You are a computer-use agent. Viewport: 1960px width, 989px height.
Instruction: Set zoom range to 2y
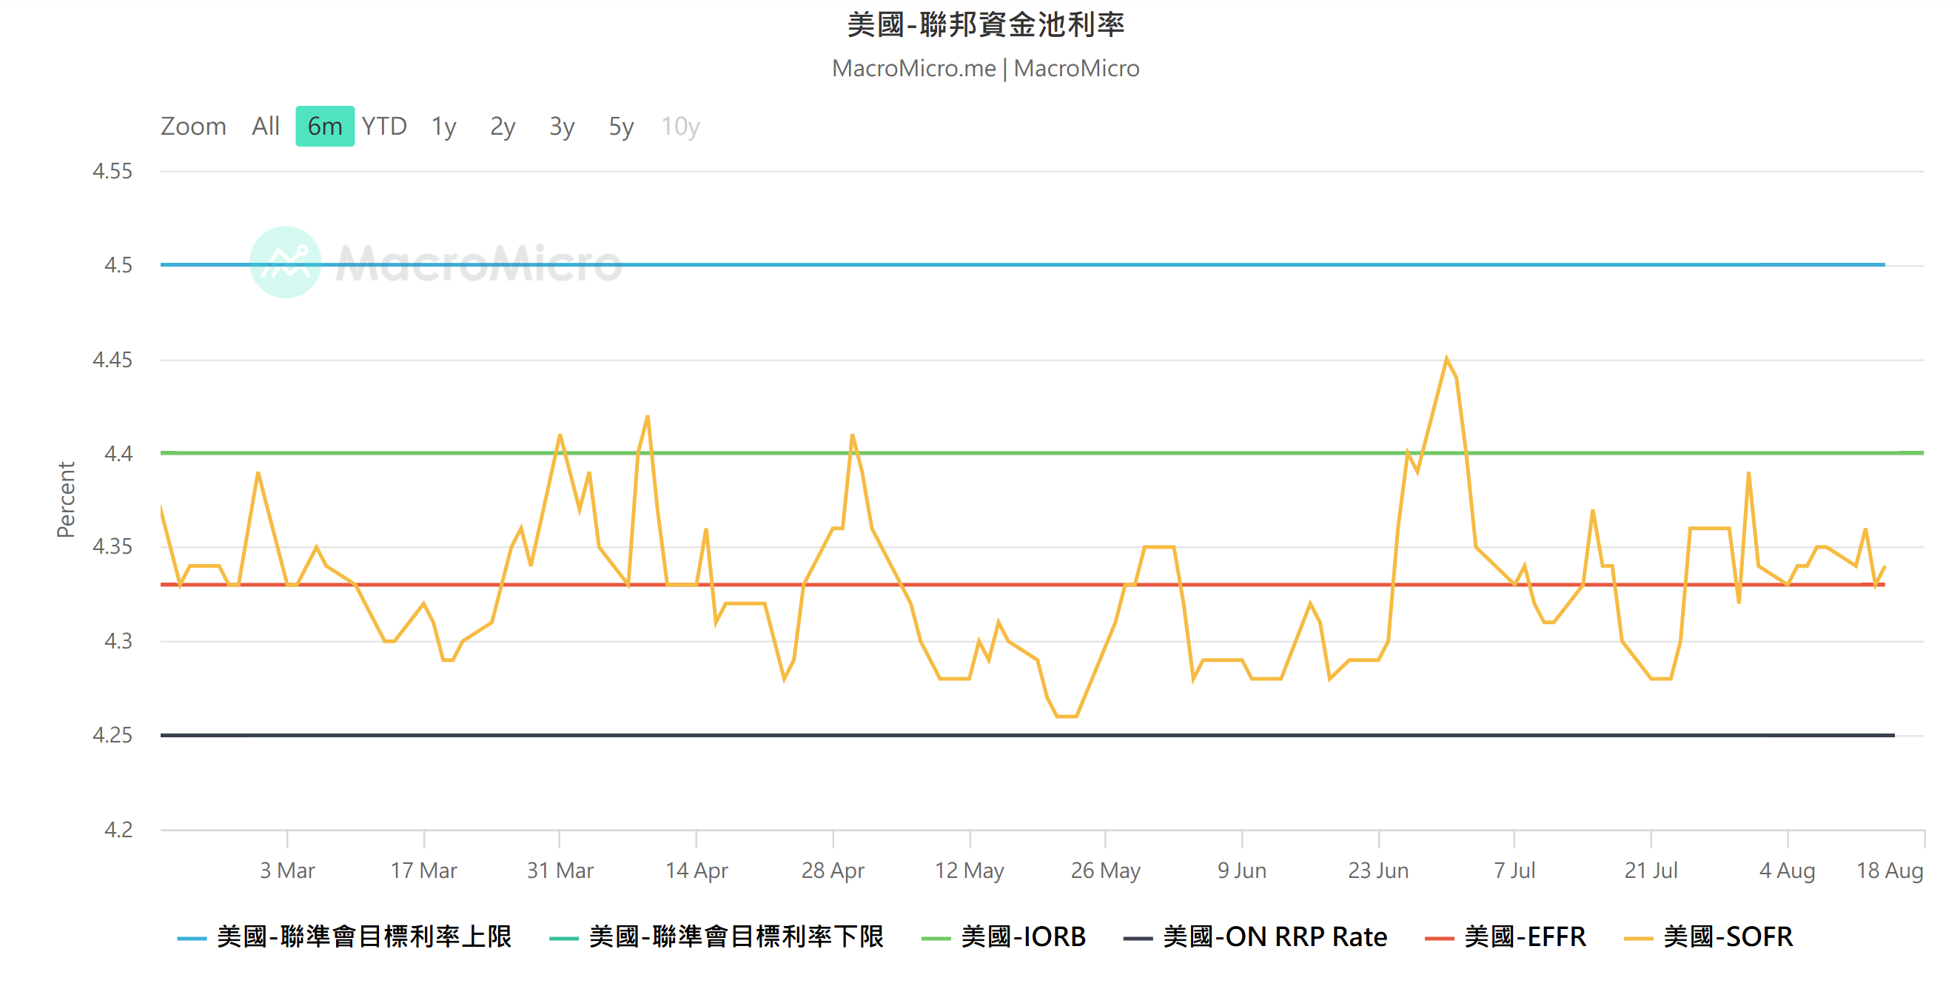tap(503, 127)
